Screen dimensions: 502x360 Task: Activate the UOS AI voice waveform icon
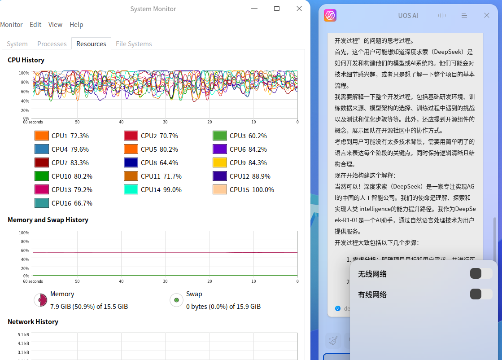coord(442,15)
